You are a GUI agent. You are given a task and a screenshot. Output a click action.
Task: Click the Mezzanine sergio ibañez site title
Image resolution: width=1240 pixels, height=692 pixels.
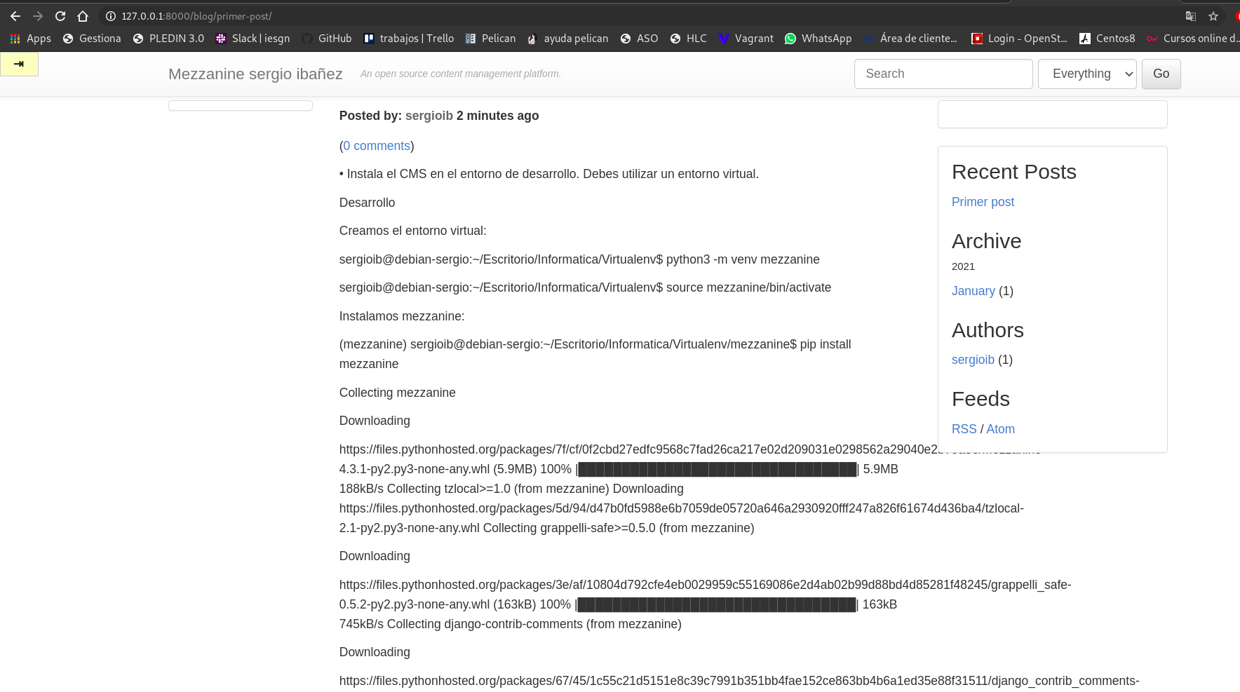pyautogui.click(x=255, y=74)
